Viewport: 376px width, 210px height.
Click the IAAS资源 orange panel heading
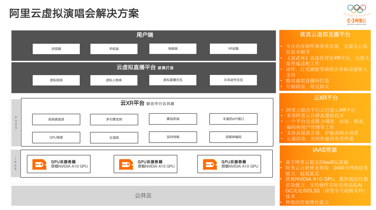point(324,150)
